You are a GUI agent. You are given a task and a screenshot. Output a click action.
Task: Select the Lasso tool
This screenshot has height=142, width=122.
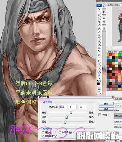coord(99,15)
